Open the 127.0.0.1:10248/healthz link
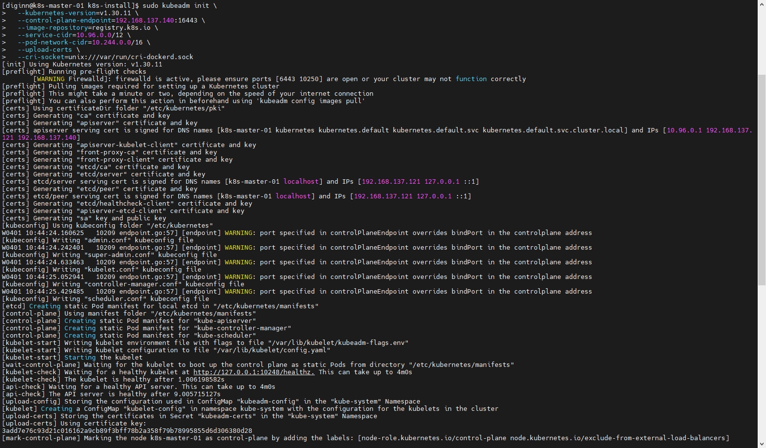The image size is (766, 448). tap(254, 372)
